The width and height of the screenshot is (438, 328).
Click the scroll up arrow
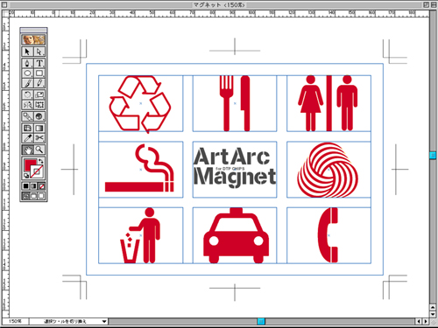(433, 307)
